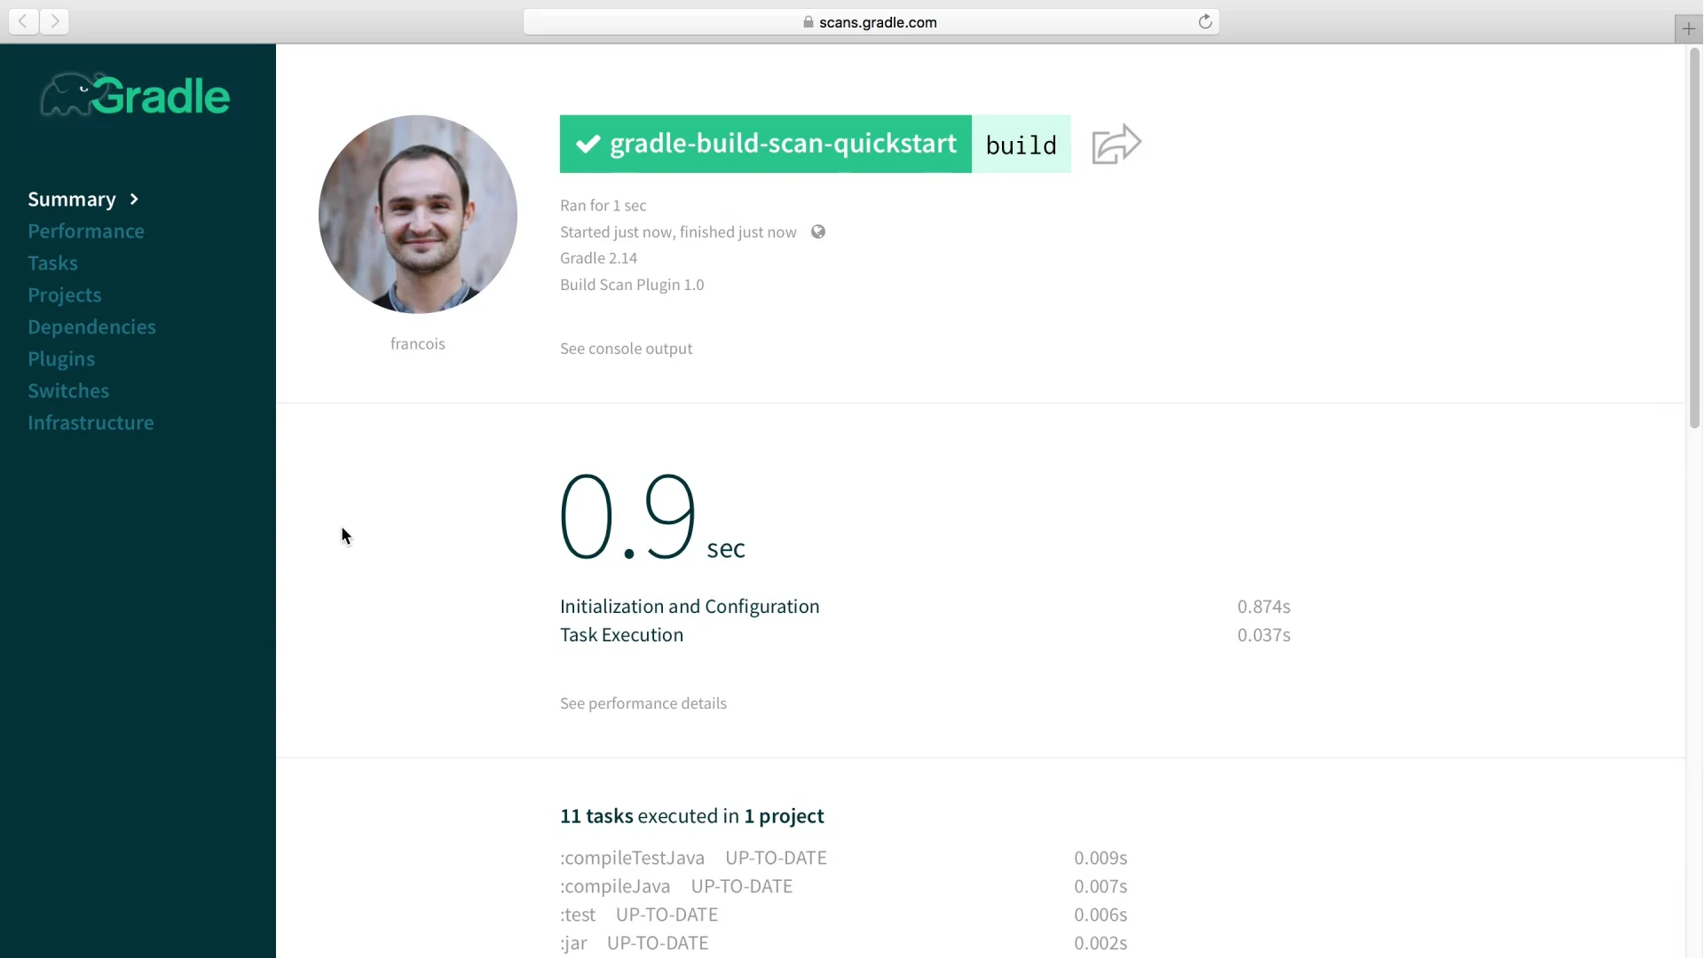Click the 0.009s task duration

(1100, 858)
